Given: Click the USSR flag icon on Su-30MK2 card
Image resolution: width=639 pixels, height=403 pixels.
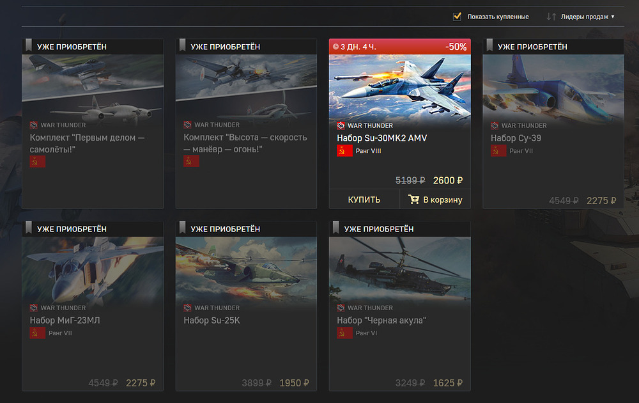Looking at the screenshot, I should point(344,151).
